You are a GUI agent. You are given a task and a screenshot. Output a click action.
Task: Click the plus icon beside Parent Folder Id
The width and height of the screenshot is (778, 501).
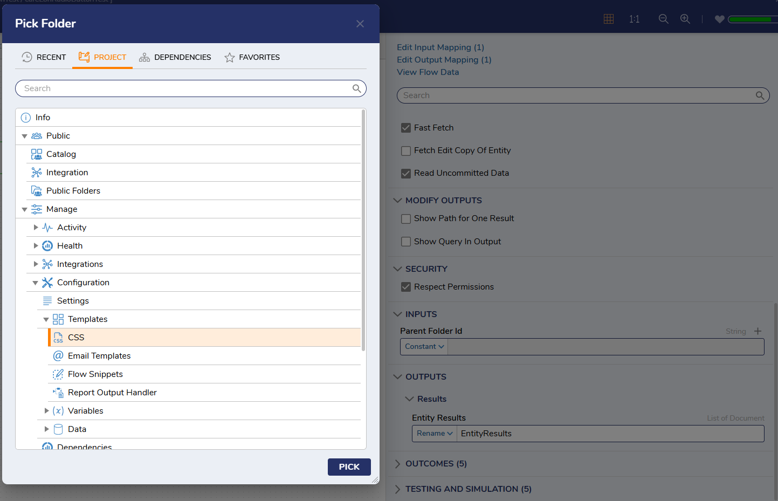click(x=758, y=331)
